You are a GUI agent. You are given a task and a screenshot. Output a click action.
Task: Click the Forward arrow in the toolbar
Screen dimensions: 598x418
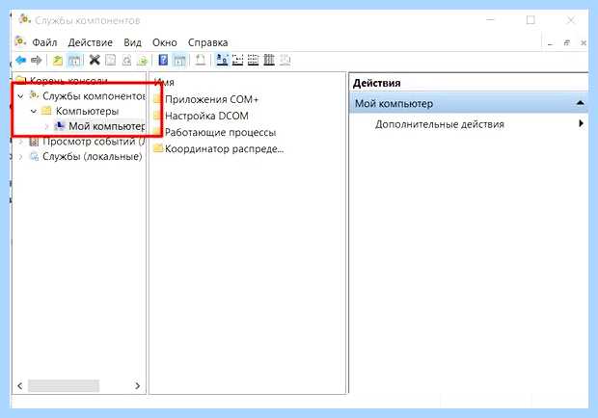(37, 60)
